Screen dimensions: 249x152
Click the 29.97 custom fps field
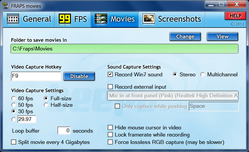(x=27, y=119)
